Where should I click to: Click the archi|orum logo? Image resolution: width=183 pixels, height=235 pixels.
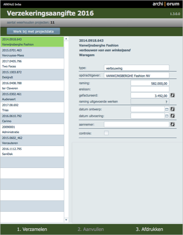click(x=166, y=4)
